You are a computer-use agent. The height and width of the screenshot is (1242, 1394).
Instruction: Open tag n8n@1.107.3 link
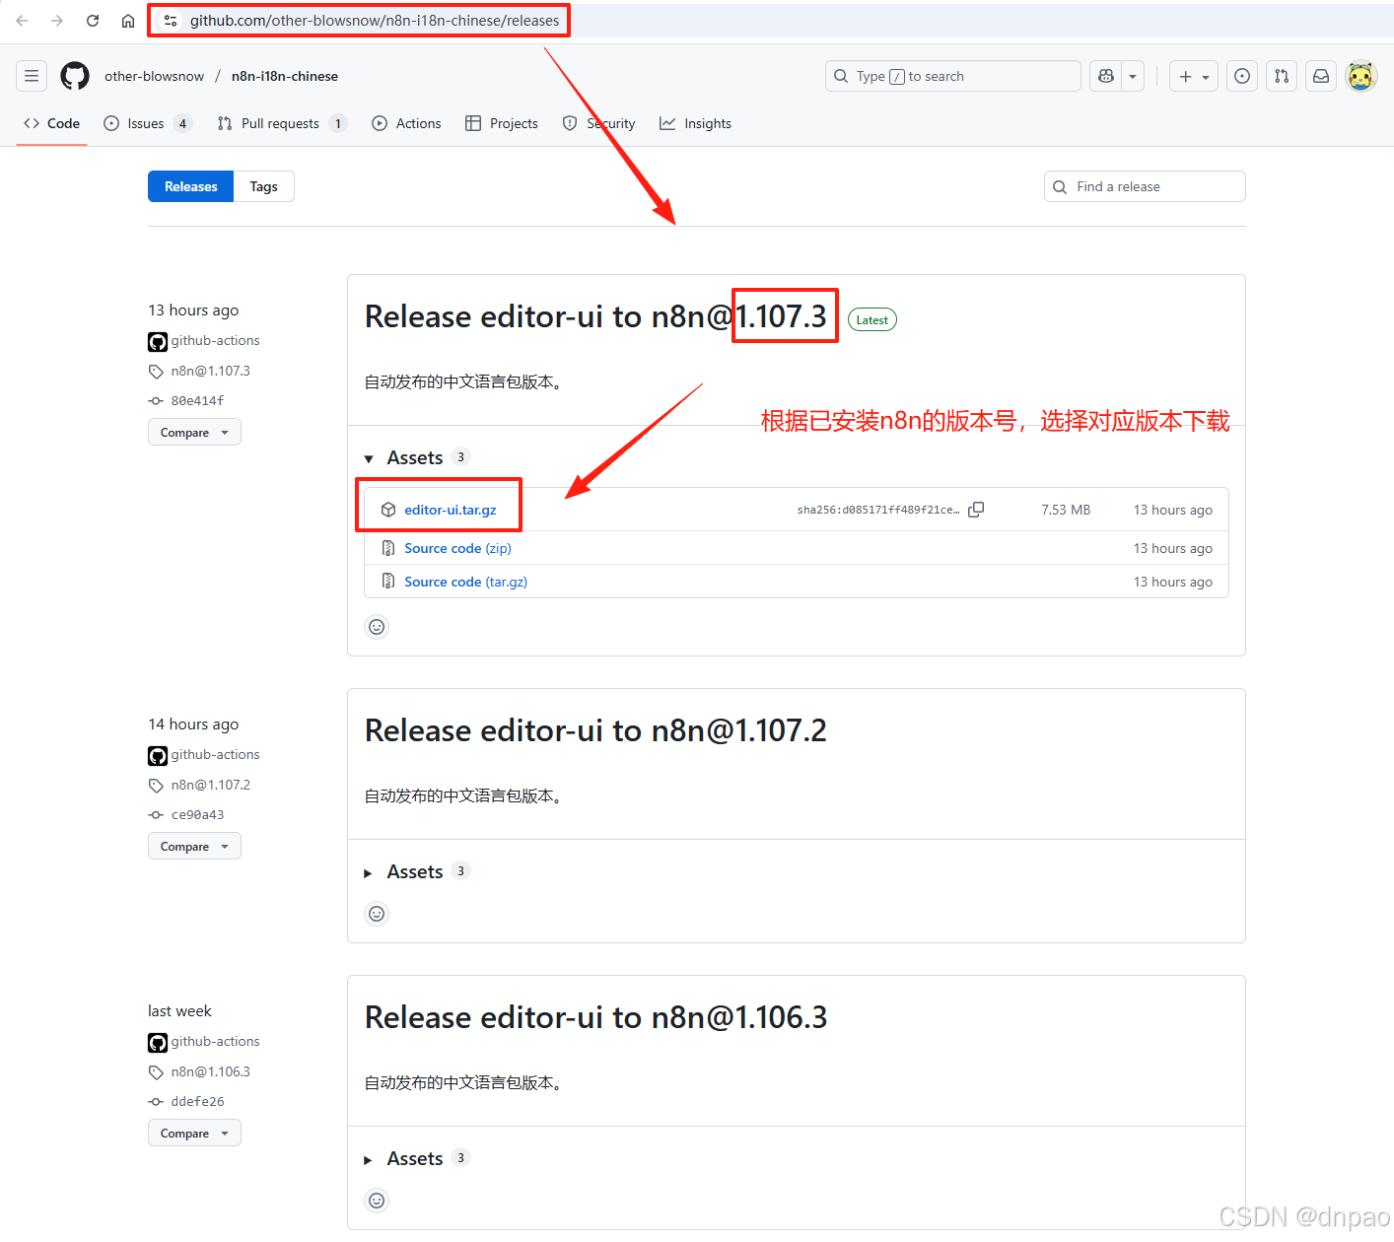(x=210, y=371)
